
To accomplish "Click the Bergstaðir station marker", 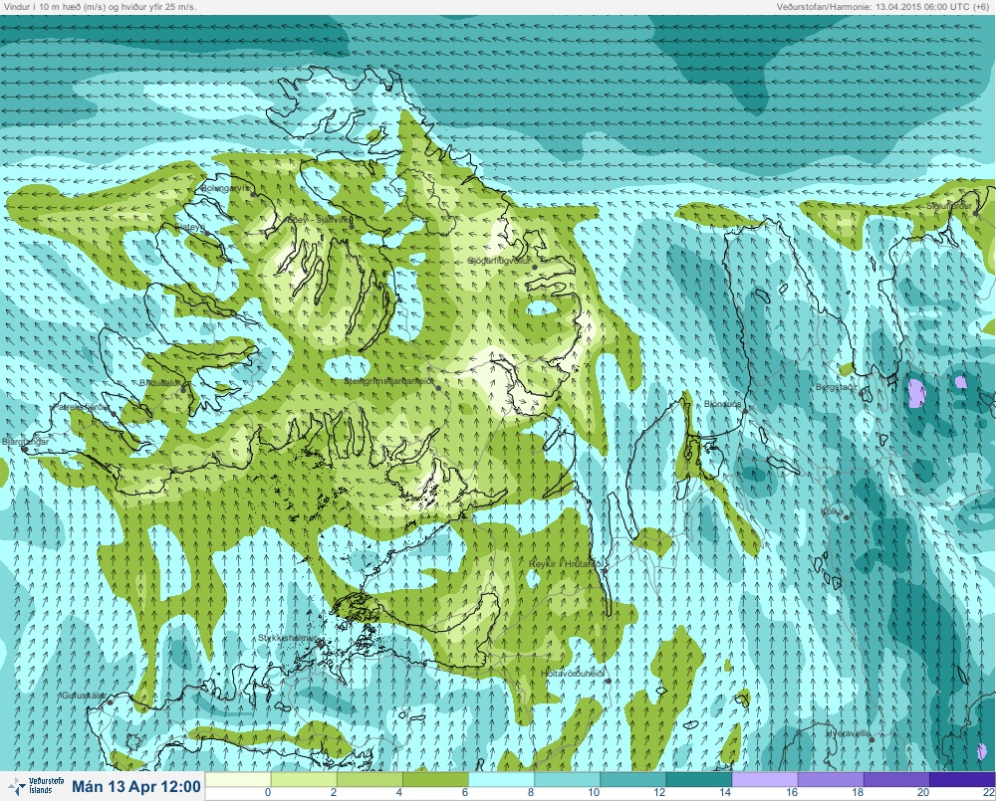I will pyautogui.click(x=862, y=393).
